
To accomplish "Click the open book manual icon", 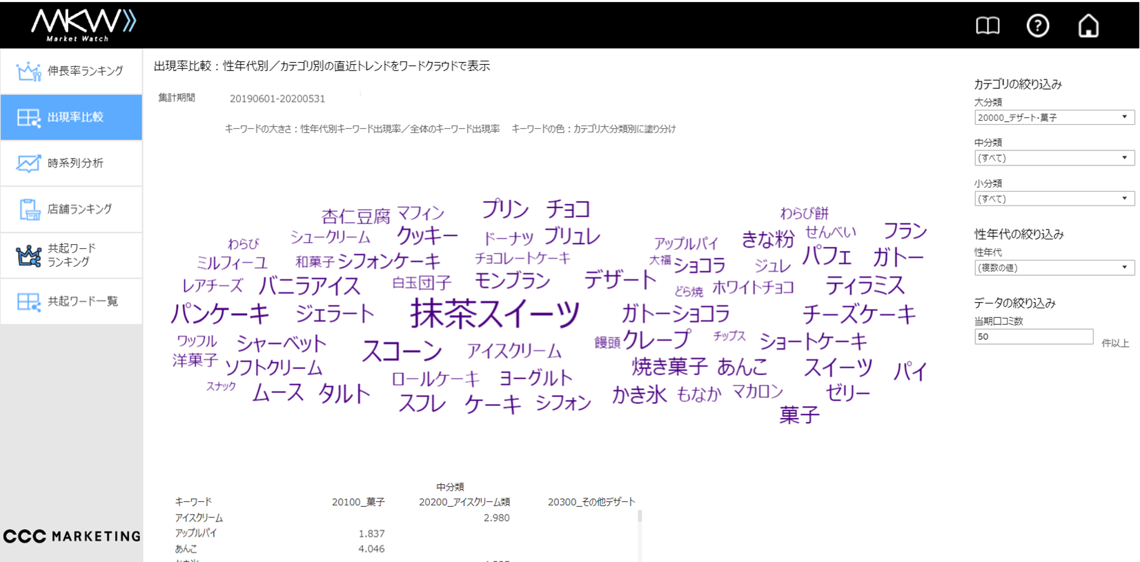I will pyautogui.click(x=987, y=26).
